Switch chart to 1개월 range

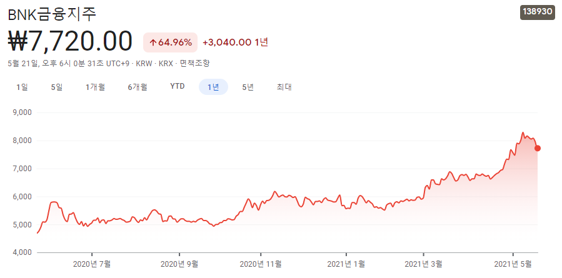pos(96,87)
